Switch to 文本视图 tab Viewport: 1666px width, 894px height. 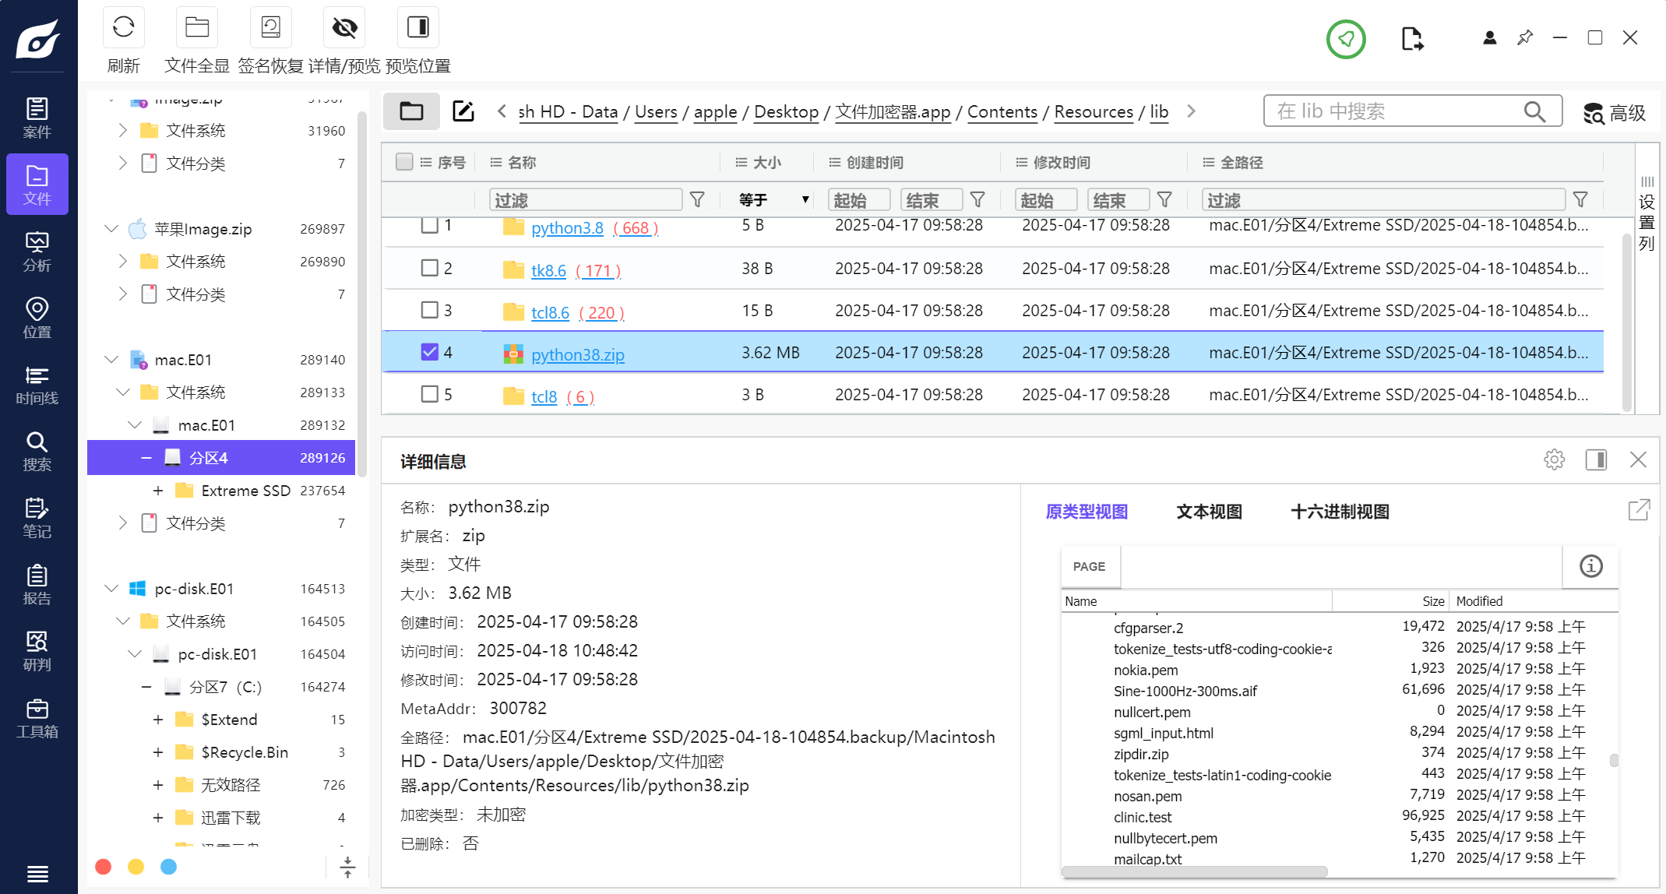pos(1209,512)
